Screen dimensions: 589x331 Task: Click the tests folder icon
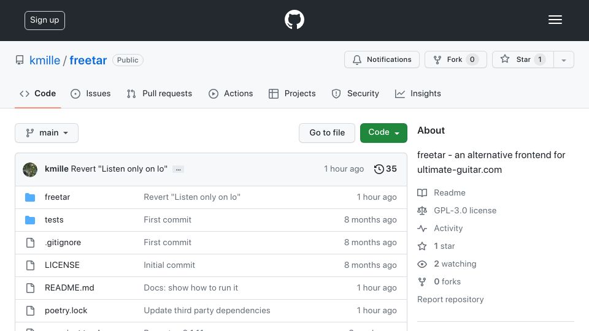point(30,220)
